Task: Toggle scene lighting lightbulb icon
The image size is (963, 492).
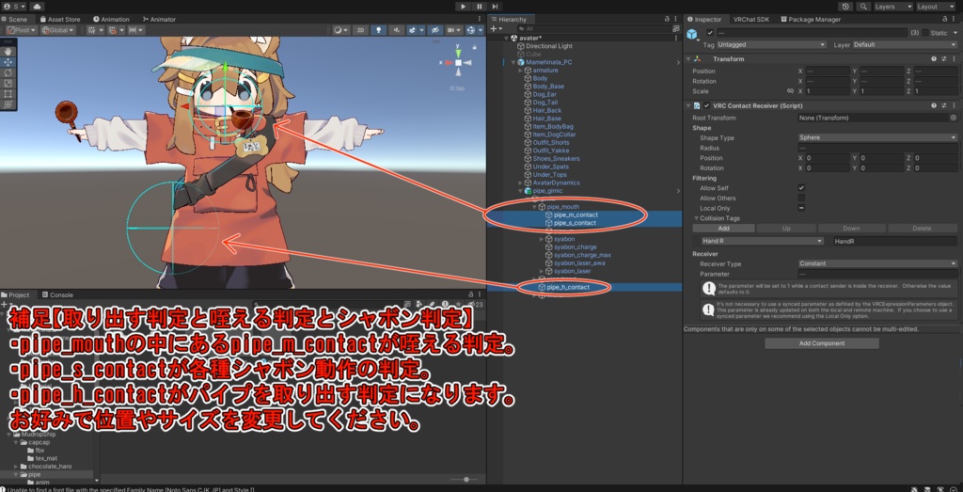Action: pyautogui.click(x=379, y=30)
